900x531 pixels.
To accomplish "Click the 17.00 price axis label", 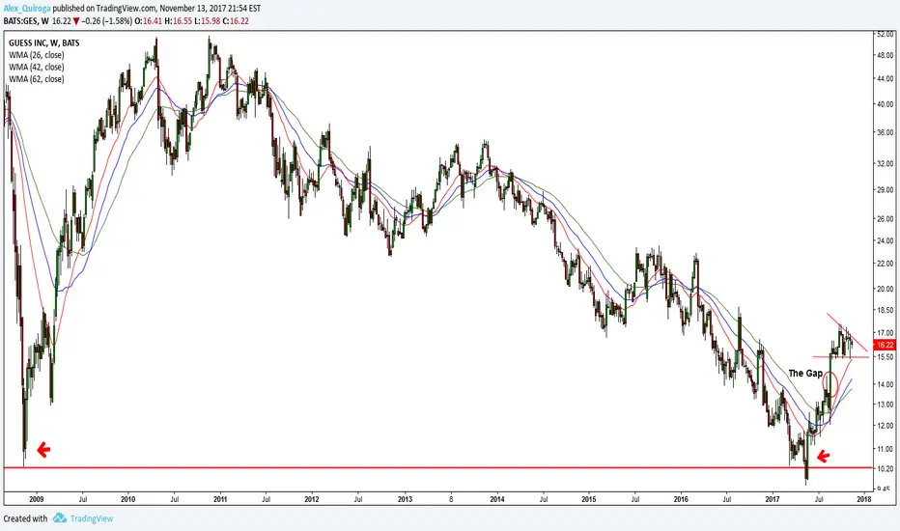I will pos(885,333).
